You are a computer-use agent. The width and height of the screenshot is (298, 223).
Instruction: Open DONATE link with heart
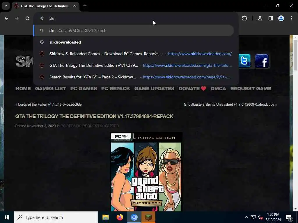pos(192,89)
